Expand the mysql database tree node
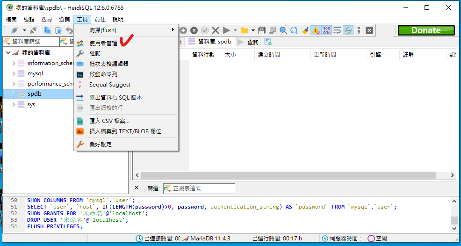The image size is (461, 246). [14, 73]
